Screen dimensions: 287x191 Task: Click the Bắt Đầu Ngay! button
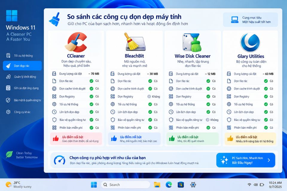click(x=246, y=160)
